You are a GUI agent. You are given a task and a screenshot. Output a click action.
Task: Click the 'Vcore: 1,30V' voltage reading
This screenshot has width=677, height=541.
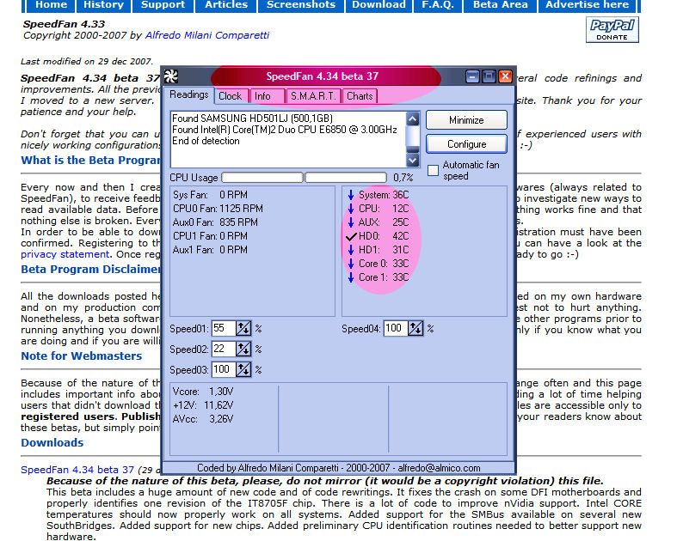202,392
